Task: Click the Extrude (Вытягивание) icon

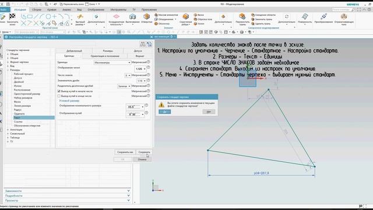Action: [x=132, y=16]
